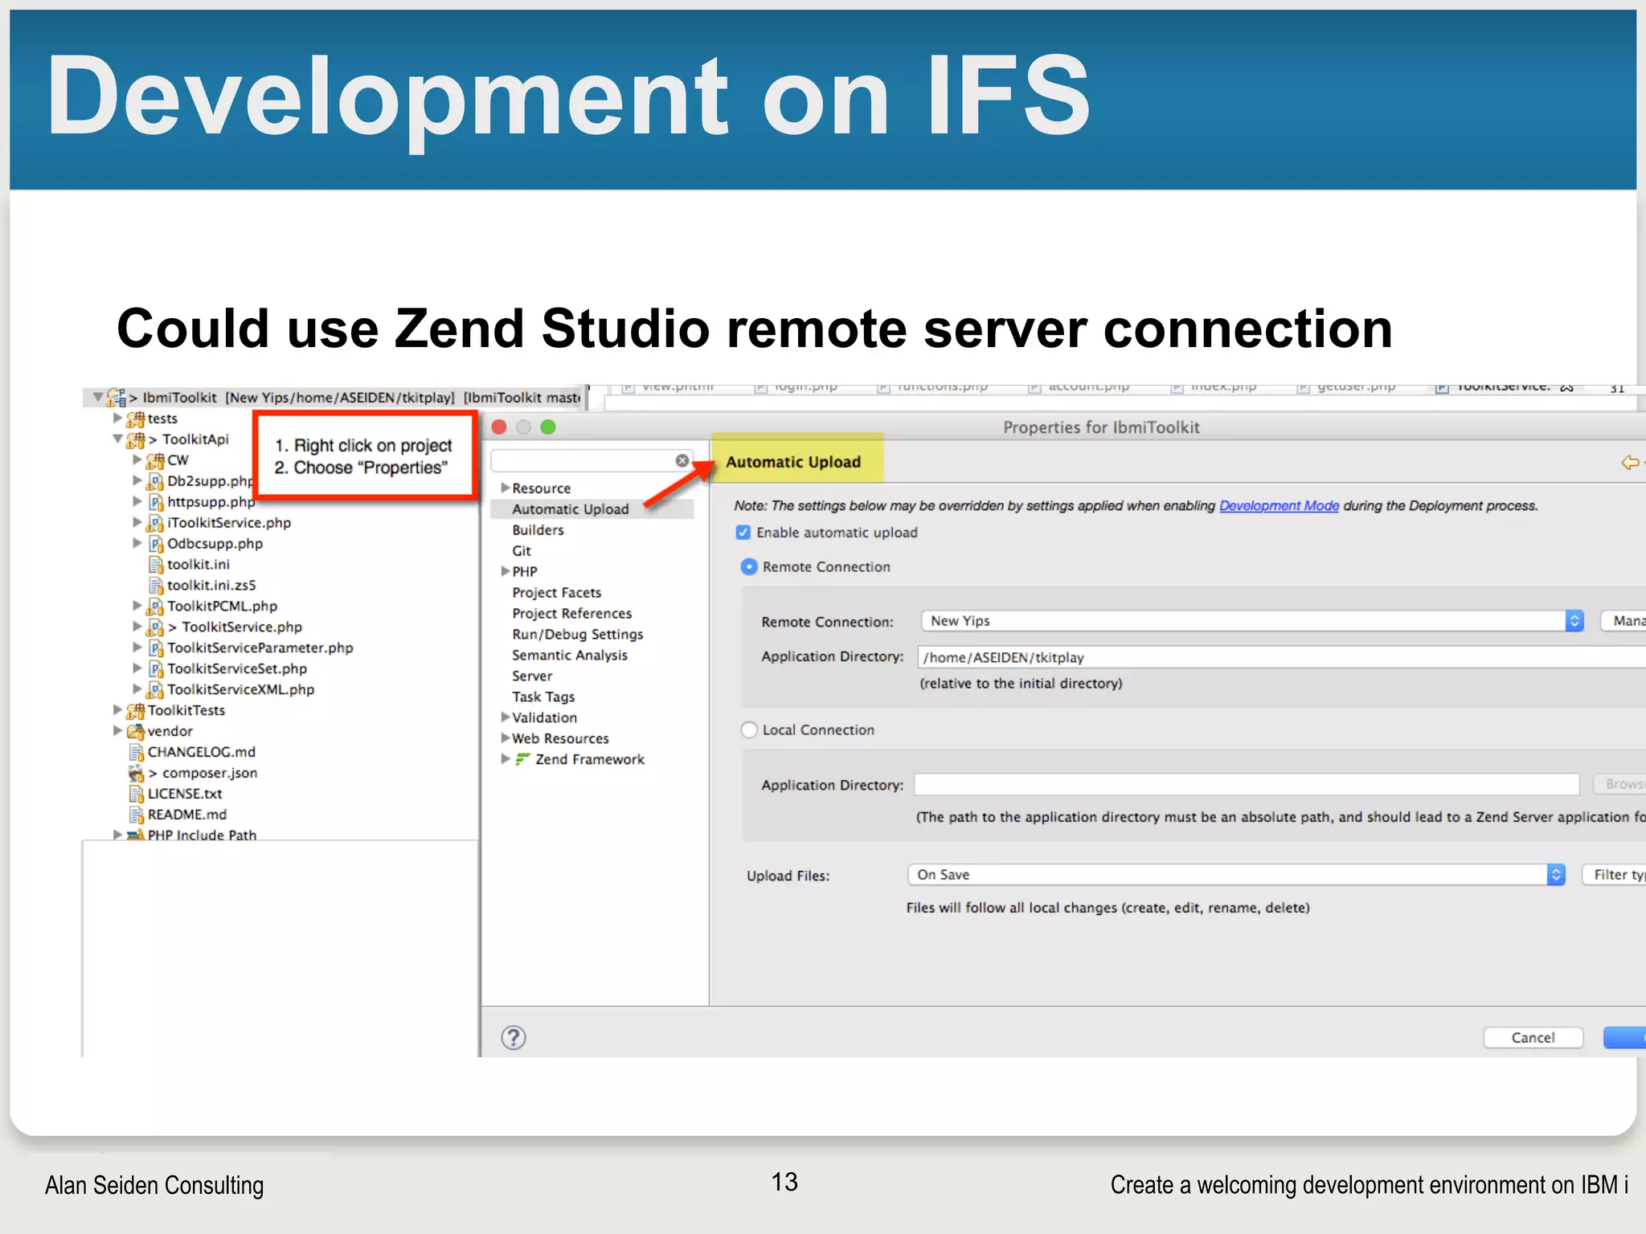
Task: Click the Manage button beside Remote Connection
Action: 1623,621
